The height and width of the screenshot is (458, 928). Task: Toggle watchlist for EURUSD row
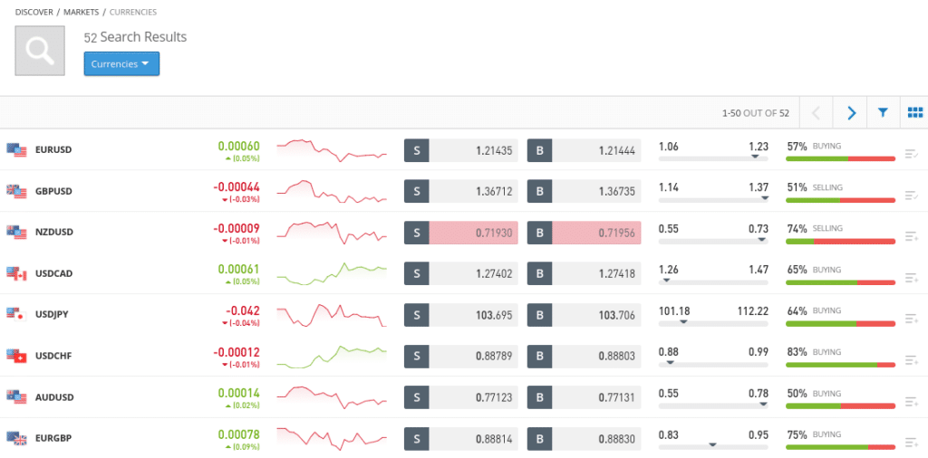[x=912, y=154]
